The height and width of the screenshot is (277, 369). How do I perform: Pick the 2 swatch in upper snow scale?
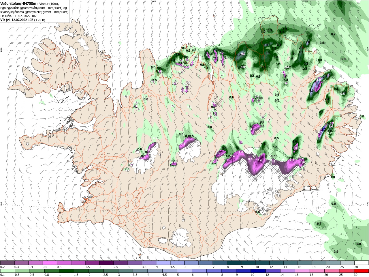click(x=106, y=263)
